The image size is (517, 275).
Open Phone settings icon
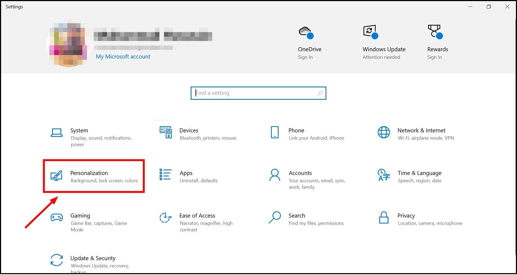click(x=275, y=132)
